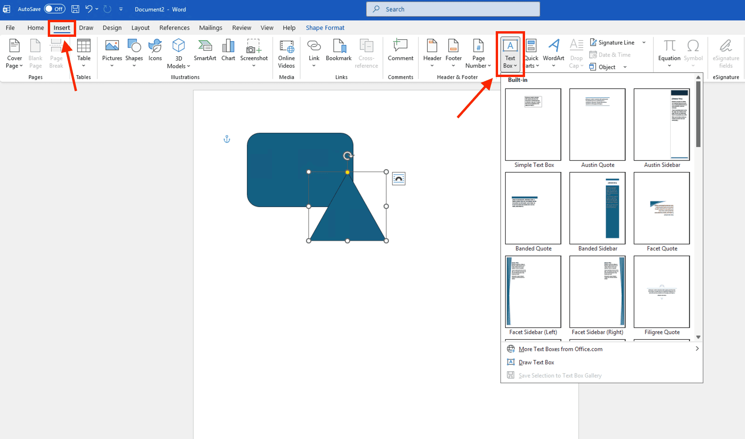The width and height of the screenshot is (745, 439).
Task: Click the gallery scroll up arrow
Action: [698, 77]
